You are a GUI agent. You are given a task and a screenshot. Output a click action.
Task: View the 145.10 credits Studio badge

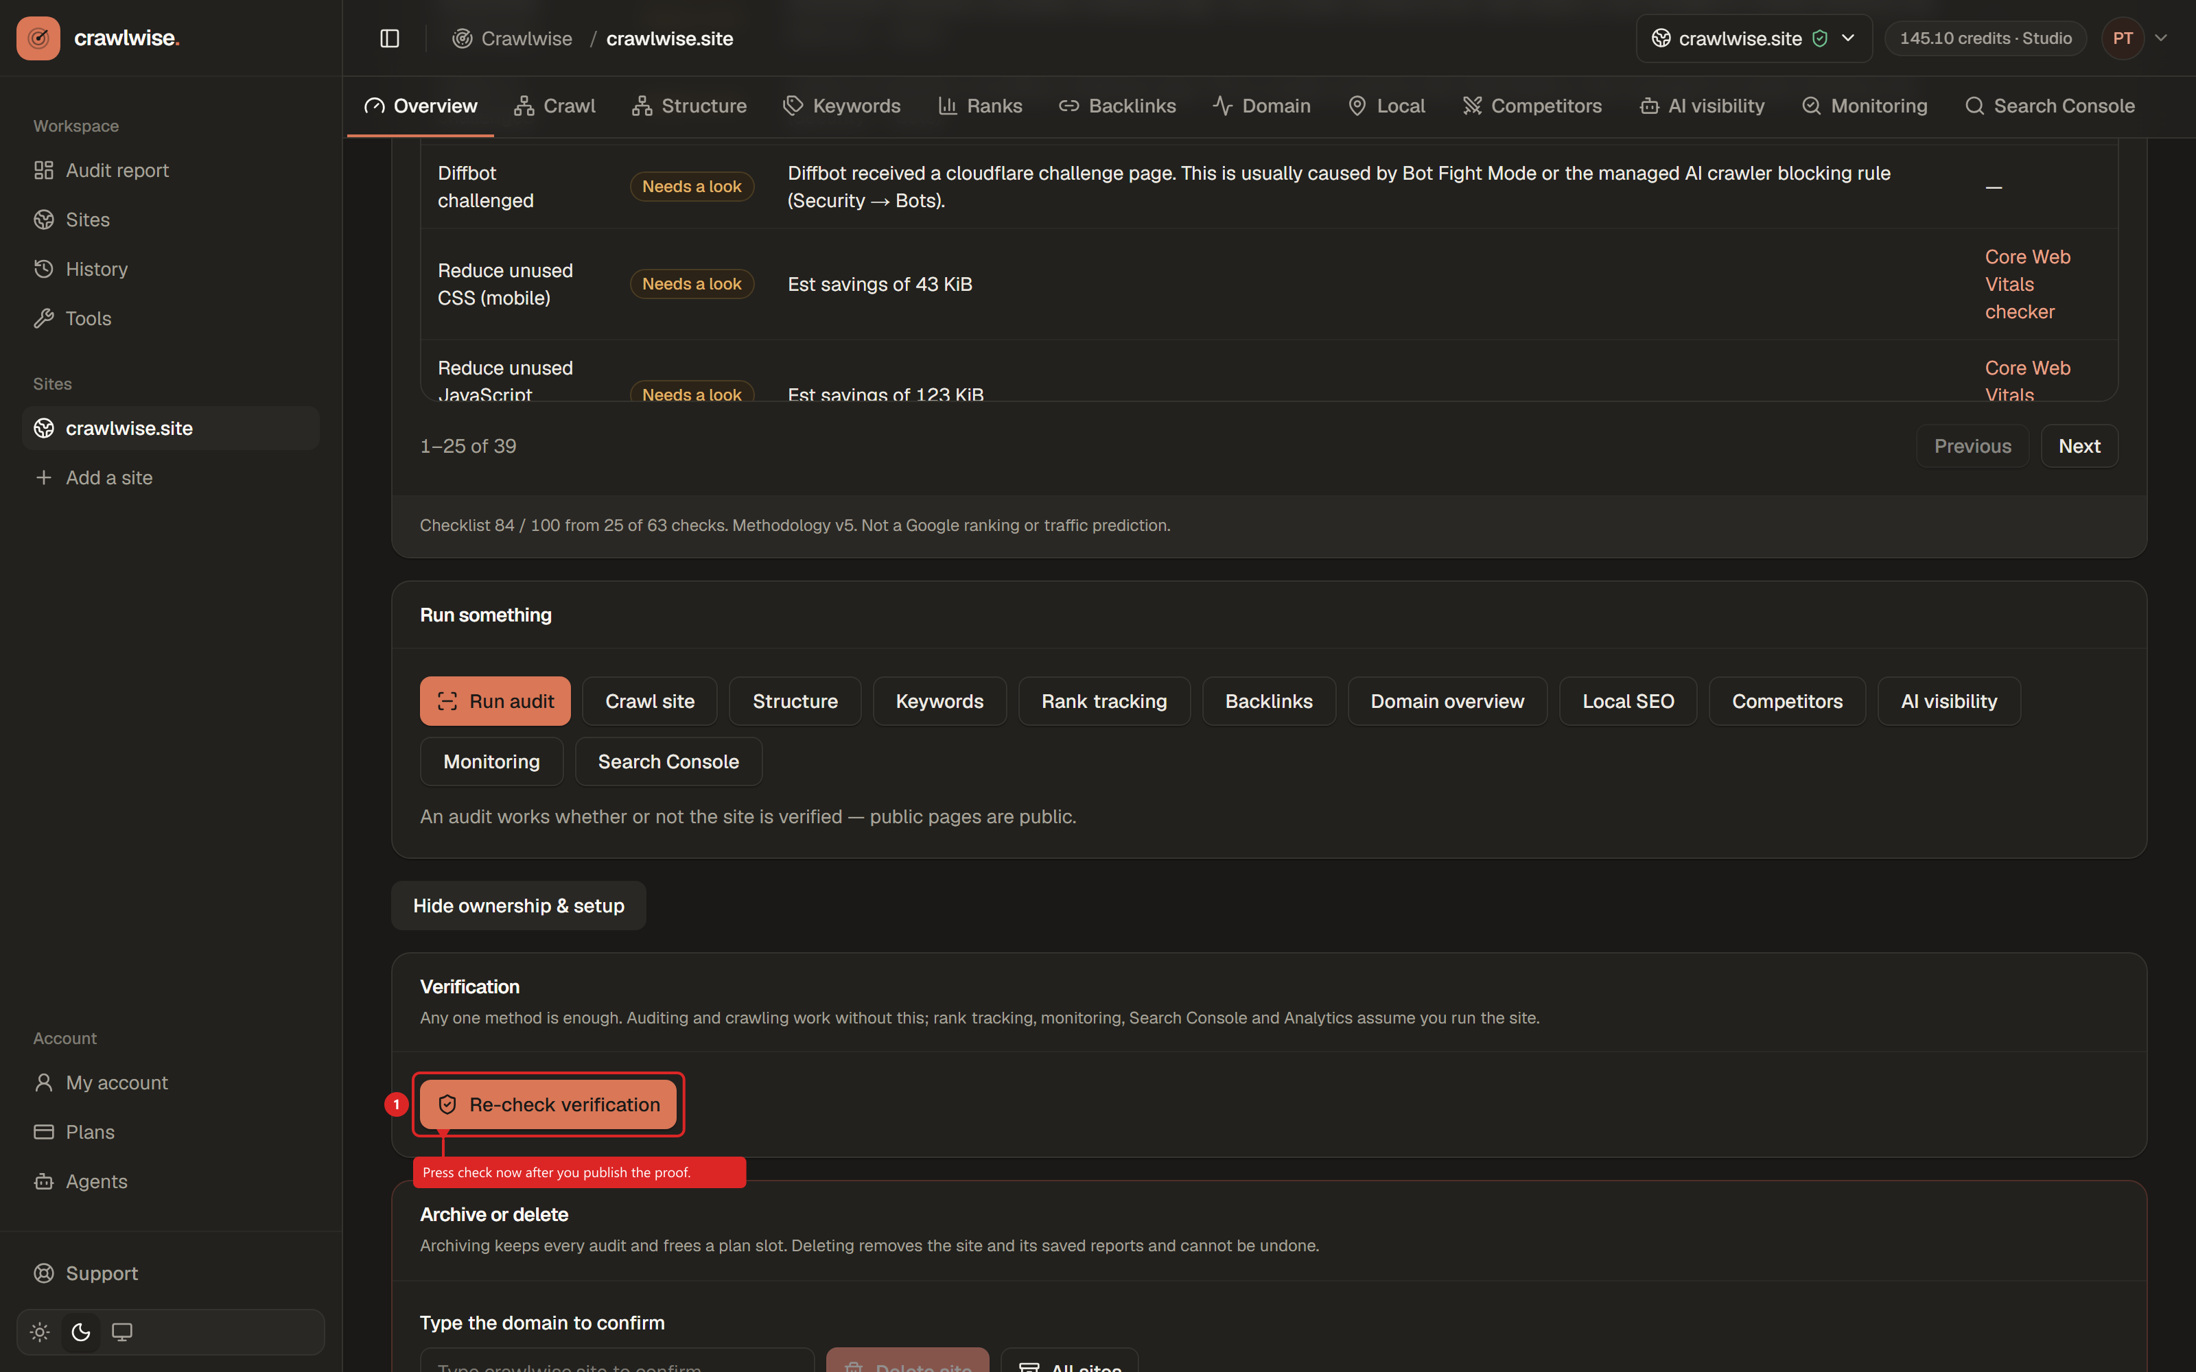pyautogui.click(x=1985, y=38)
